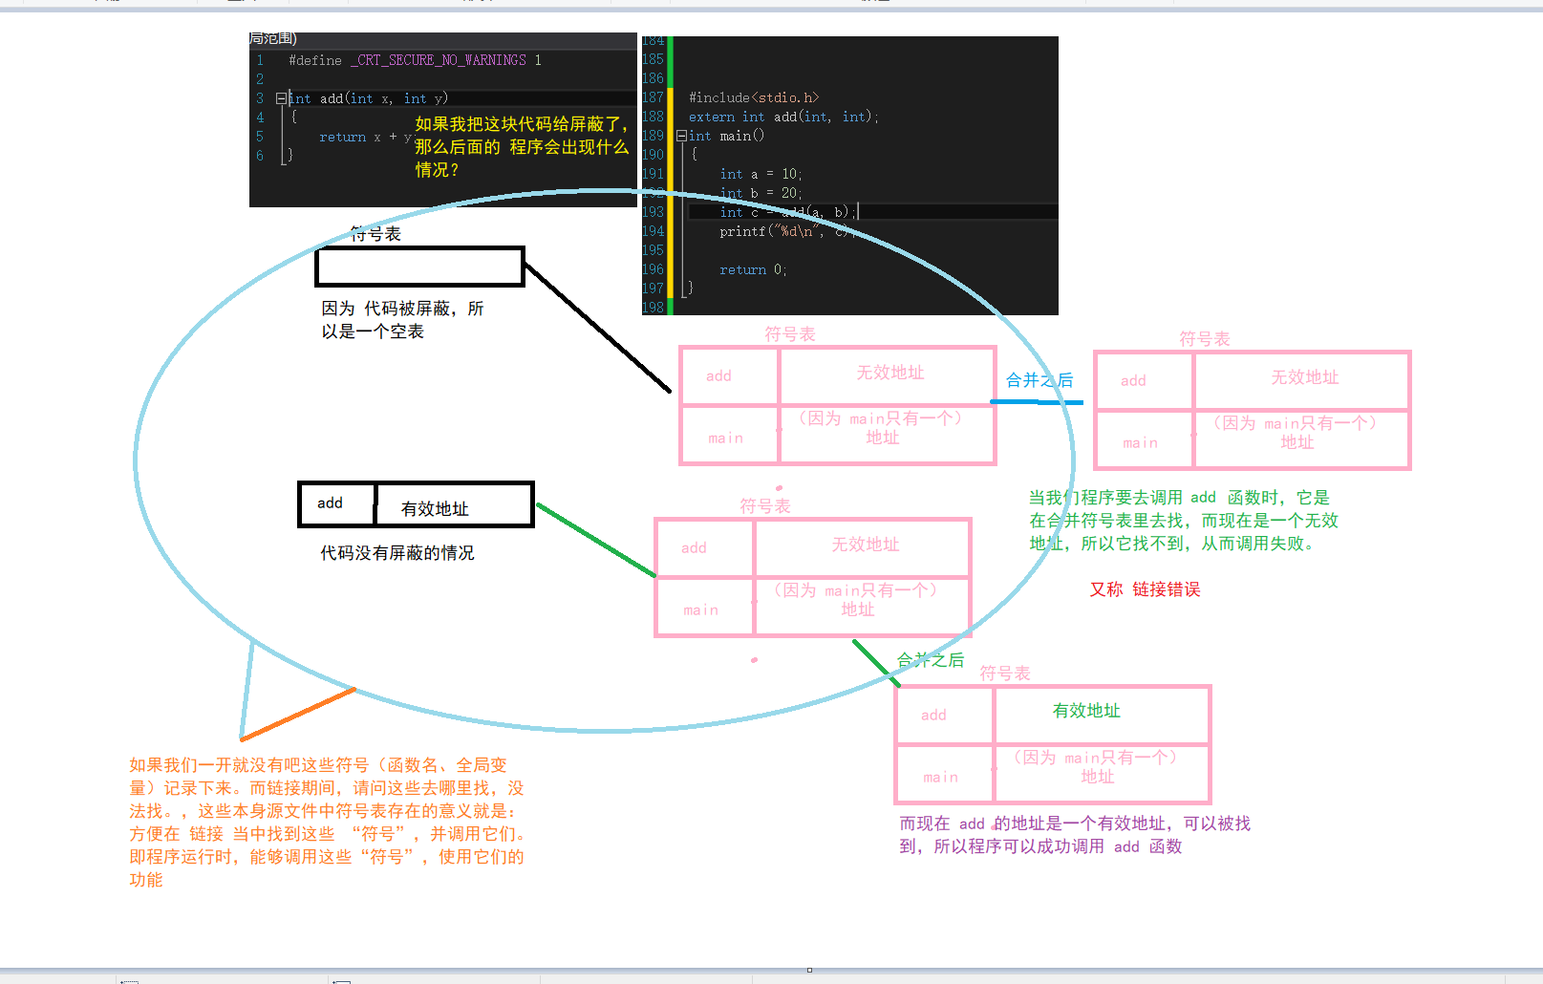Click the #include<stdio.h> code line

tap(754, 97)
